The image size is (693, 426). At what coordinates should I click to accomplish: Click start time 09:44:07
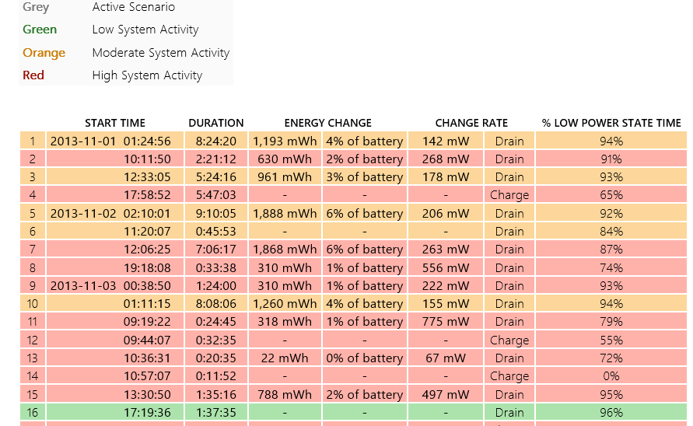115,340
